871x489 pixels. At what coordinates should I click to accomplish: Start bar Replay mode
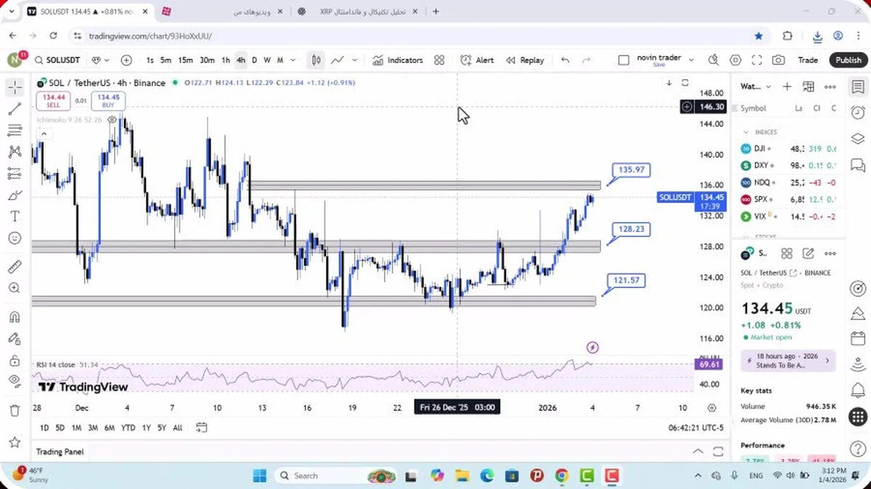[525, 60]
